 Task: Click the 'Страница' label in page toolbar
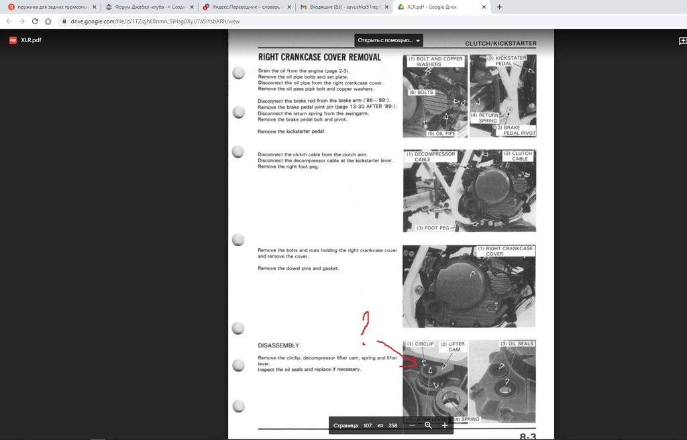tap(346, 425)
